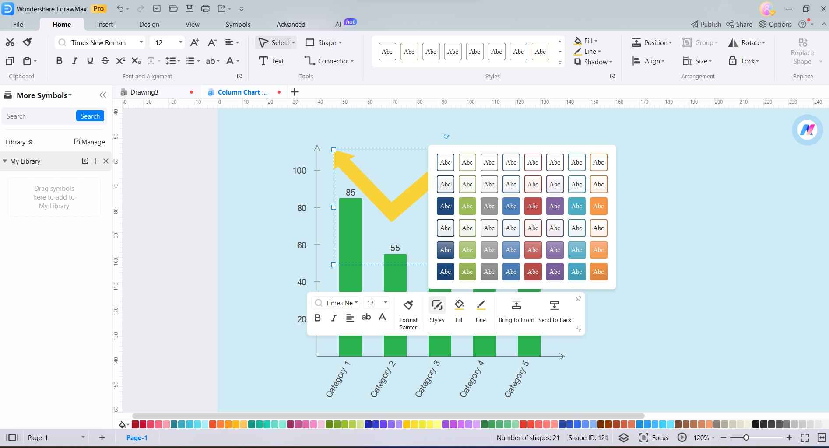Viewport: 829px width, 448px height.
Task: Click the Search button in symbols panel
Action: (90, 116)
